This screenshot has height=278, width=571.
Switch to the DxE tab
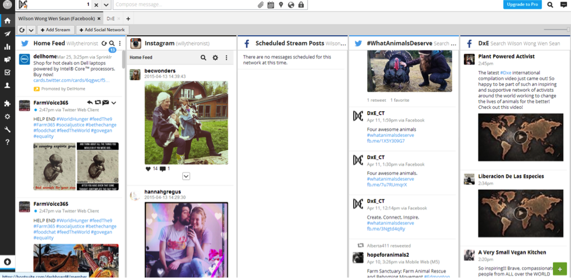(x=111, y=19)
